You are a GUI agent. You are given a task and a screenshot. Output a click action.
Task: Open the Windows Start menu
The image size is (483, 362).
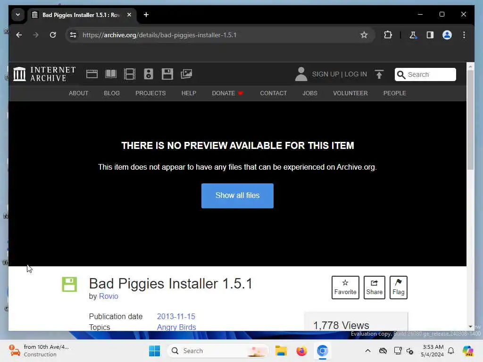[x=154, y=351]
